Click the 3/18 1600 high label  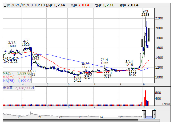[12, 44]
